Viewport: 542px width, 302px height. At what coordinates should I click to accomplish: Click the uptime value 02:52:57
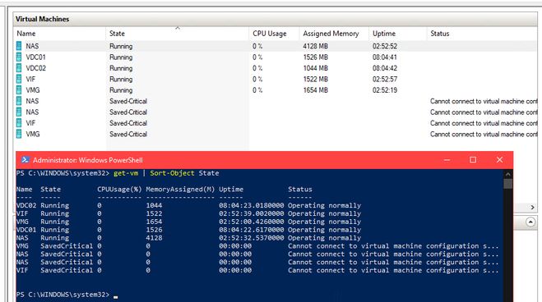[385, 80]
